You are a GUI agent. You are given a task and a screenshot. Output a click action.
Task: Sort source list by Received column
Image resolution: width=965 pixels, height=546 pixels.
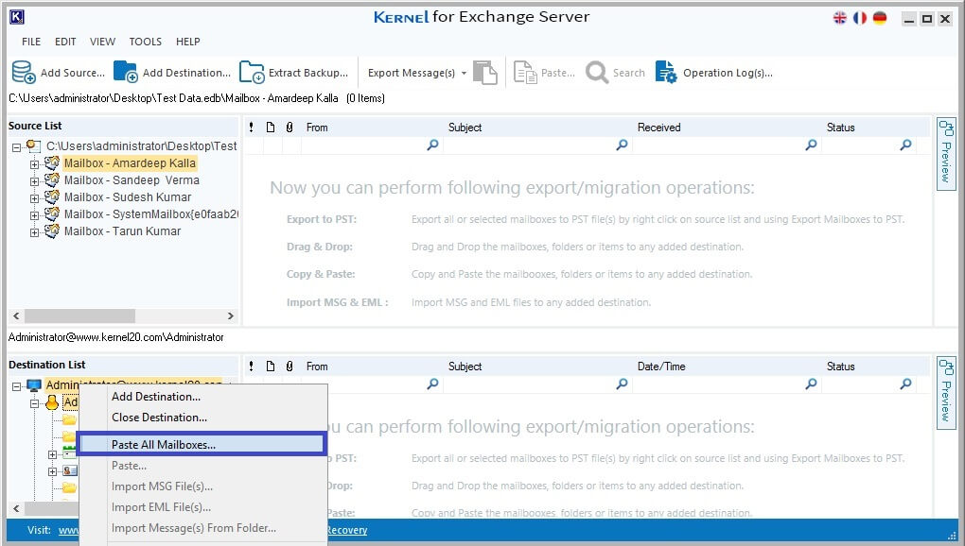(658, 128)
